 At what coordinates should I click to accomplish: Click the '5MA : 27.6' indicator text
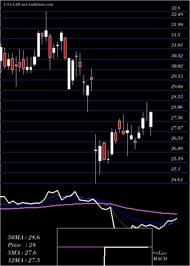click(22, 253)
